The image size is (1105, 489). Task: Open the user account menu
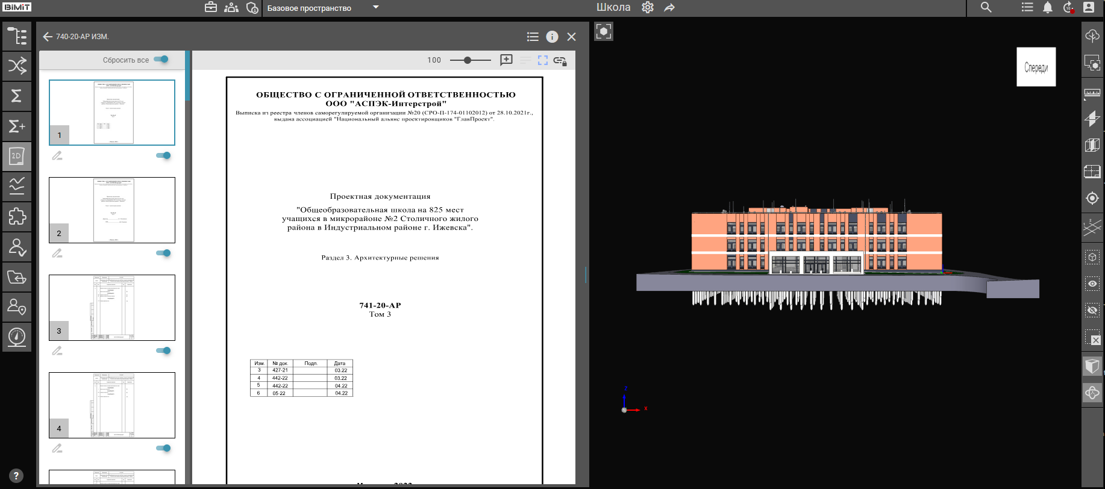click(x=1089, y=7)
